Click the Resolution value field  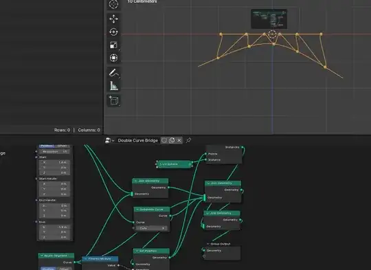pyautogui.click(x=54, y=151)
